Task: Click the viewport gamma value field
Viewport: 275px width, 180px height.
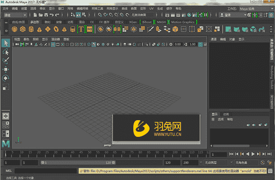Action: (x=193, y=45)
